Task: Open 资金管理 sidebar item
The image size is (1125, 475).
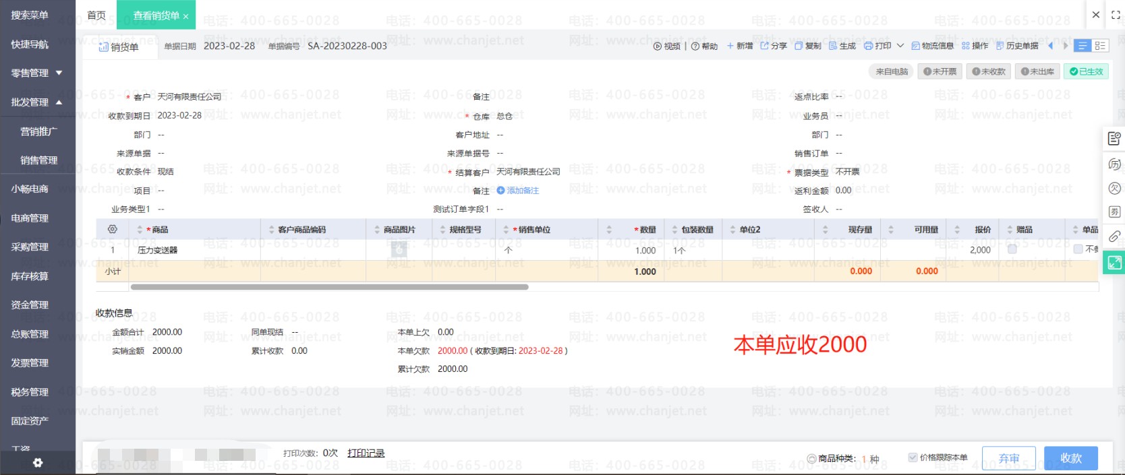Action: (x=30, y=305)
